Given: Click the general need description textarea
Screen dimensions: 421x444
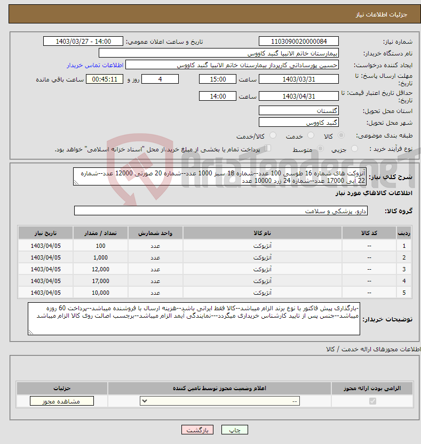Looking at the screenshot, I should coord(220,176).
